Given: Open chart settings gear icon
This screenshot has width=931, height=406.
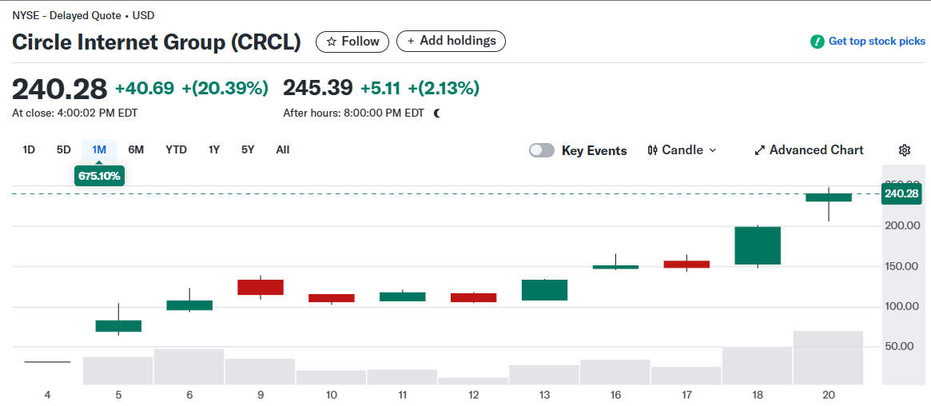Looking at the screenshot, I should [x=905, y=150].
